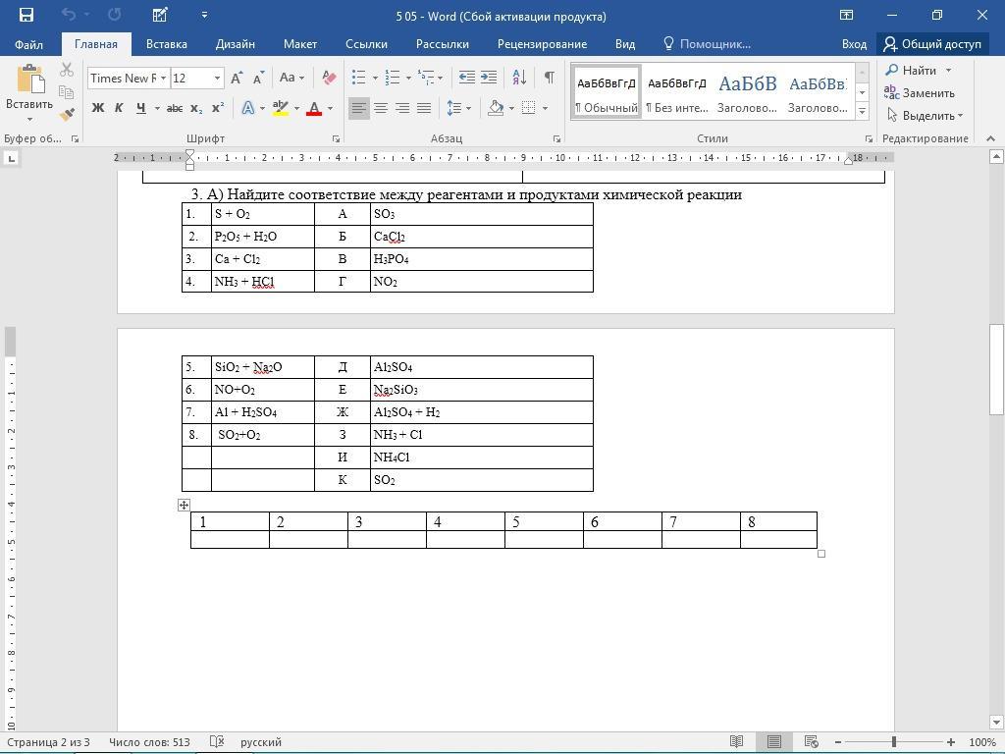Center-align the paragraph
Image resolution: width=1005 pixels, height=754 pixels.
pos(381,108)
